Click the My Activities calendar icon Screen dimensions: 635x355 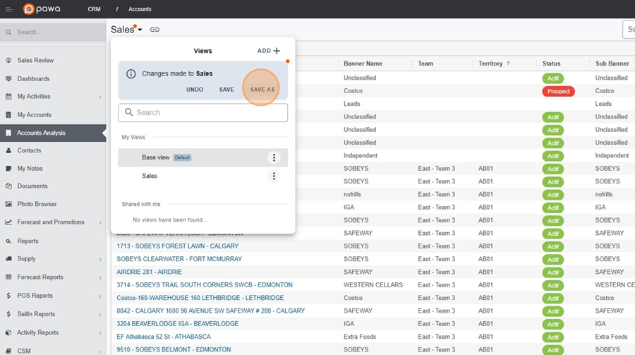click(8, 97)
